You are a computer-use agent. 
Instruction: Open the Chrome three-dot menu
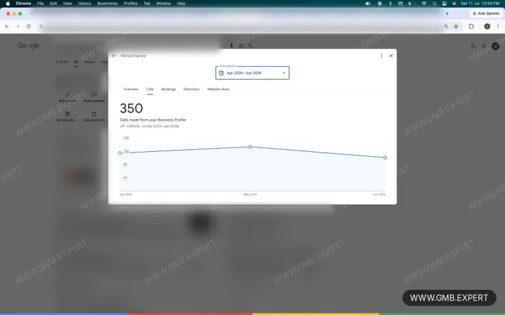coord(498,26)
